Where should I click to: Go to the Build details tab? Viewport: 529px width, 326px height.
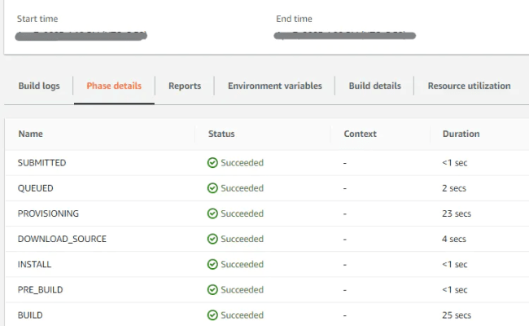[375, 86]
